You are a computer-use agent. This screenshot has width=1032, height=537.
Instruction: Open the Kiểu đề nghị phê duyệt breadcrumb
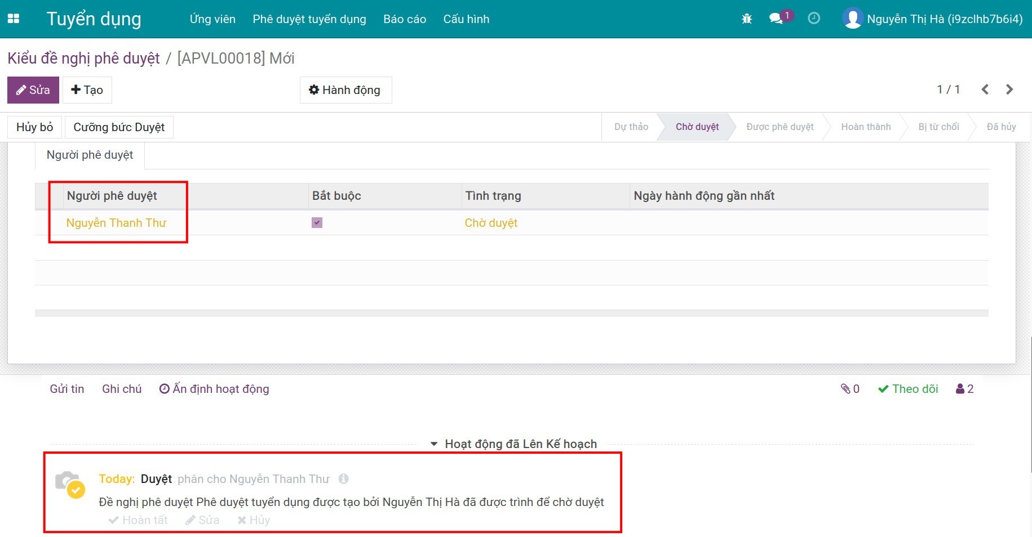click(x=83, y=59)
